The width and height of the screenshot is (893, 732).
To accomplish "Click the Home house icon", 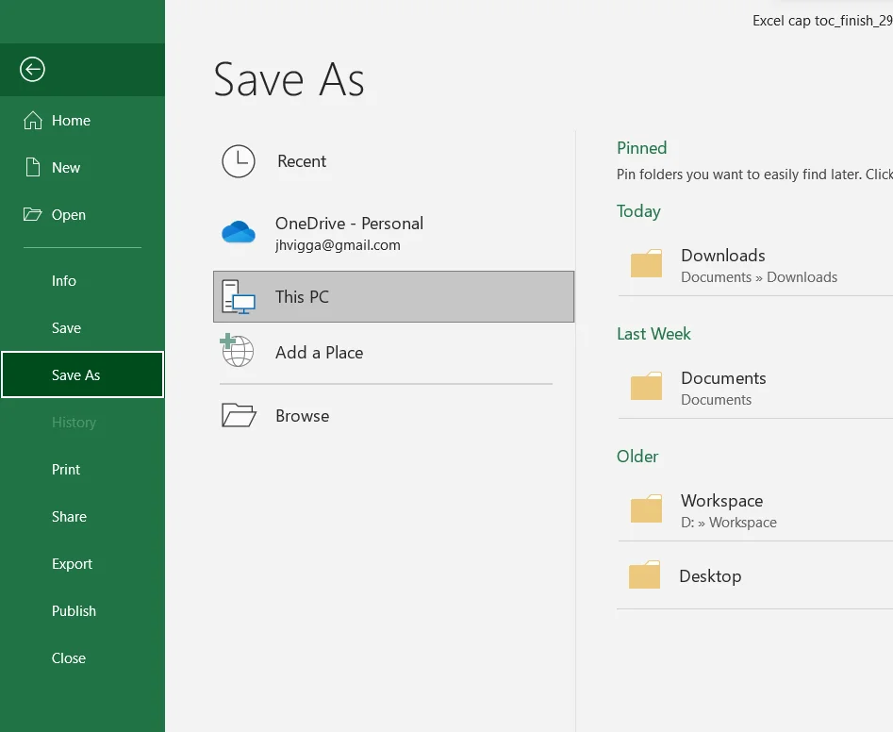I will click(32, 120).
